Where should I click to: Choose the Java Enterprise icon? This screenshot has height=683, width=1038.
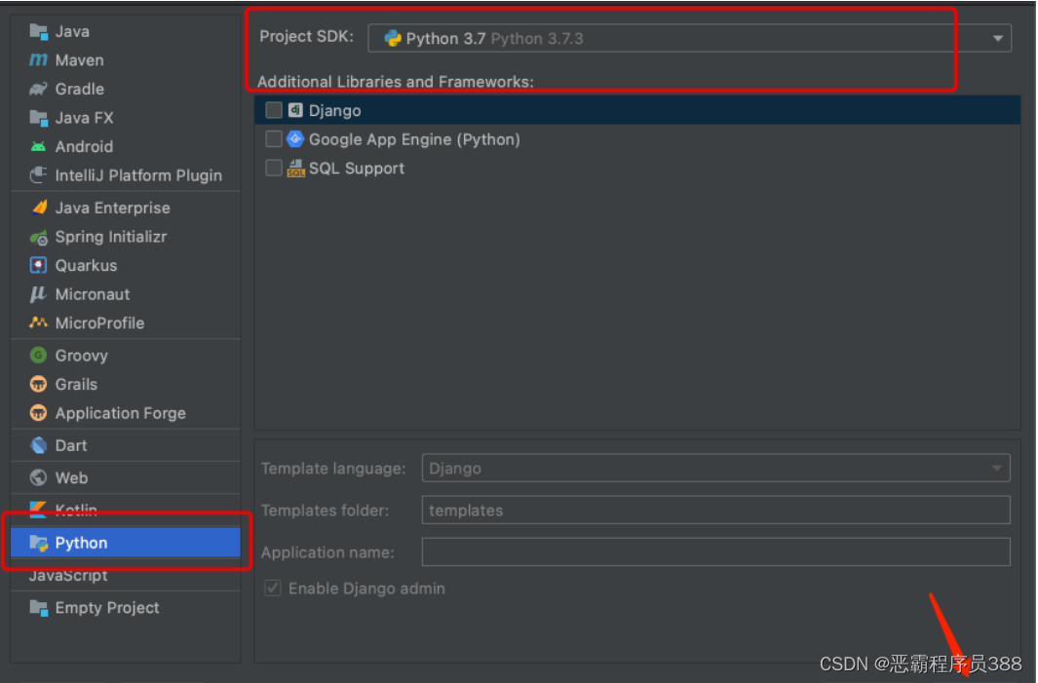[x=38, y=208]
